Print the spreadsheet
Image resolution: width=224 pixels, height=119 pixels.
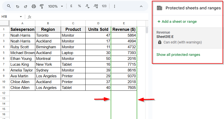point(34,6)
